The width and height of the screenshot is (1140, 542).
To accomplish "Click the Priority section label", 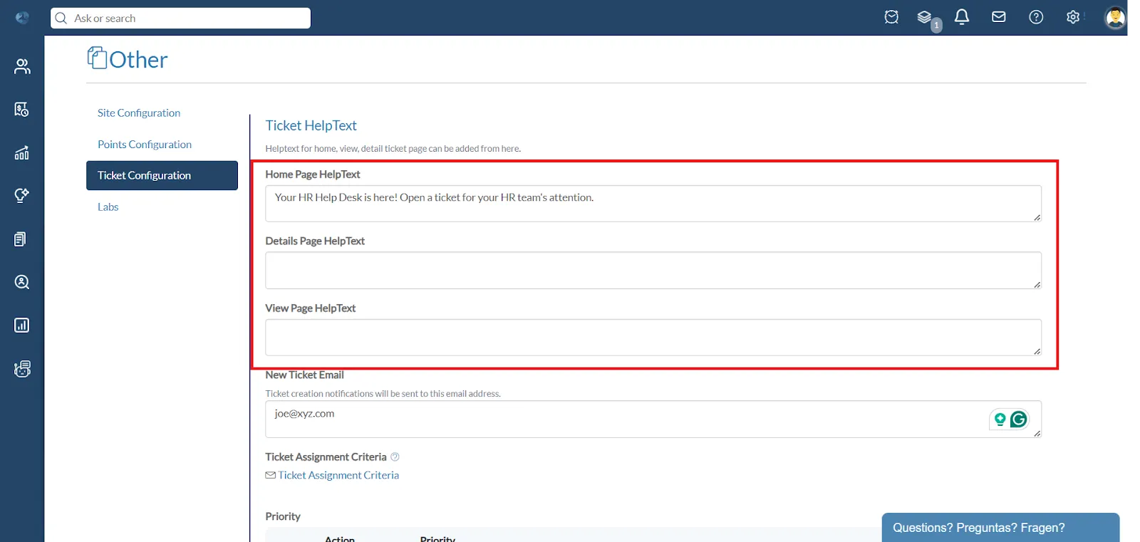I will [283, 516].
